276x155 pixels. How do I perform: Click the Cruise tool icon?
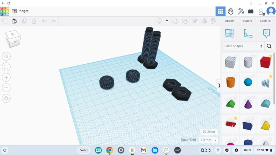pyautogui.click(x=214, y=21)
